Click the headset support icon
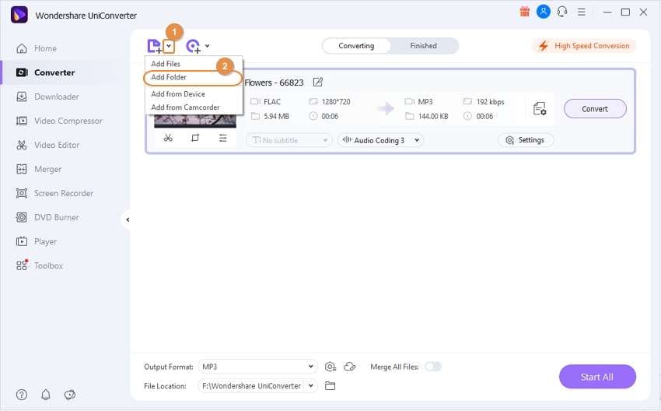 coord(562,12)
